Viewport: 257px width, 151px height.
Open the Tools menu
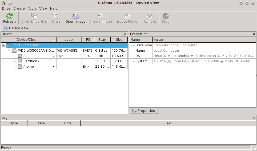click(32, 9)
